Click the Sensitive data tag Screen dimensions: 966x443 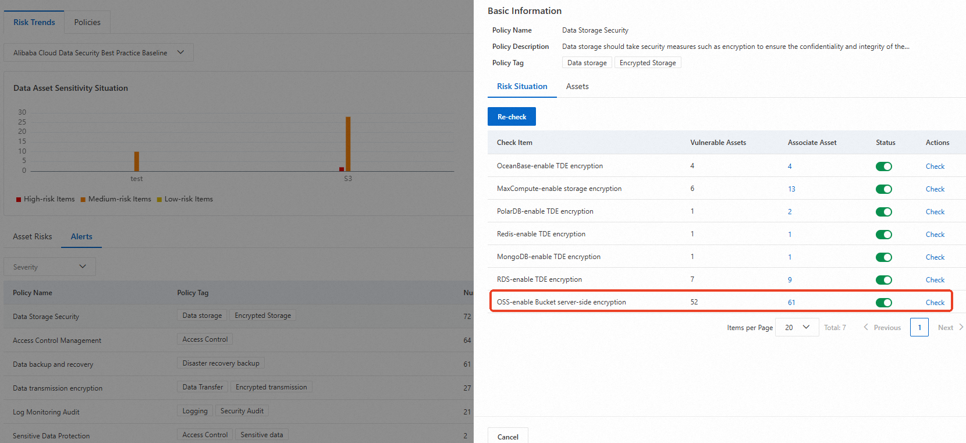tap(261, 435)
